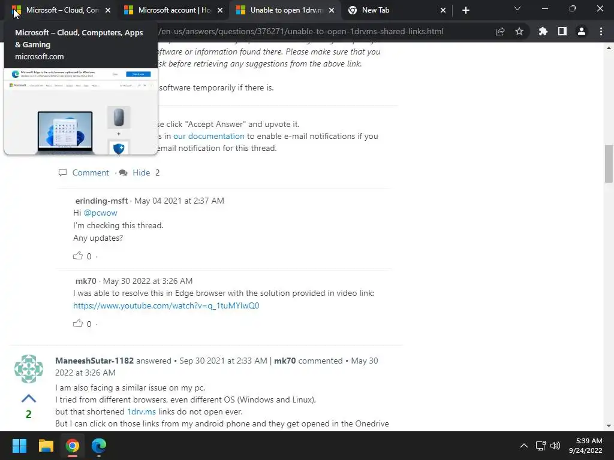The width and height of the screenshot is (614, 460).
Task: Toggle the browser side panel
Action: pos(562,31)
